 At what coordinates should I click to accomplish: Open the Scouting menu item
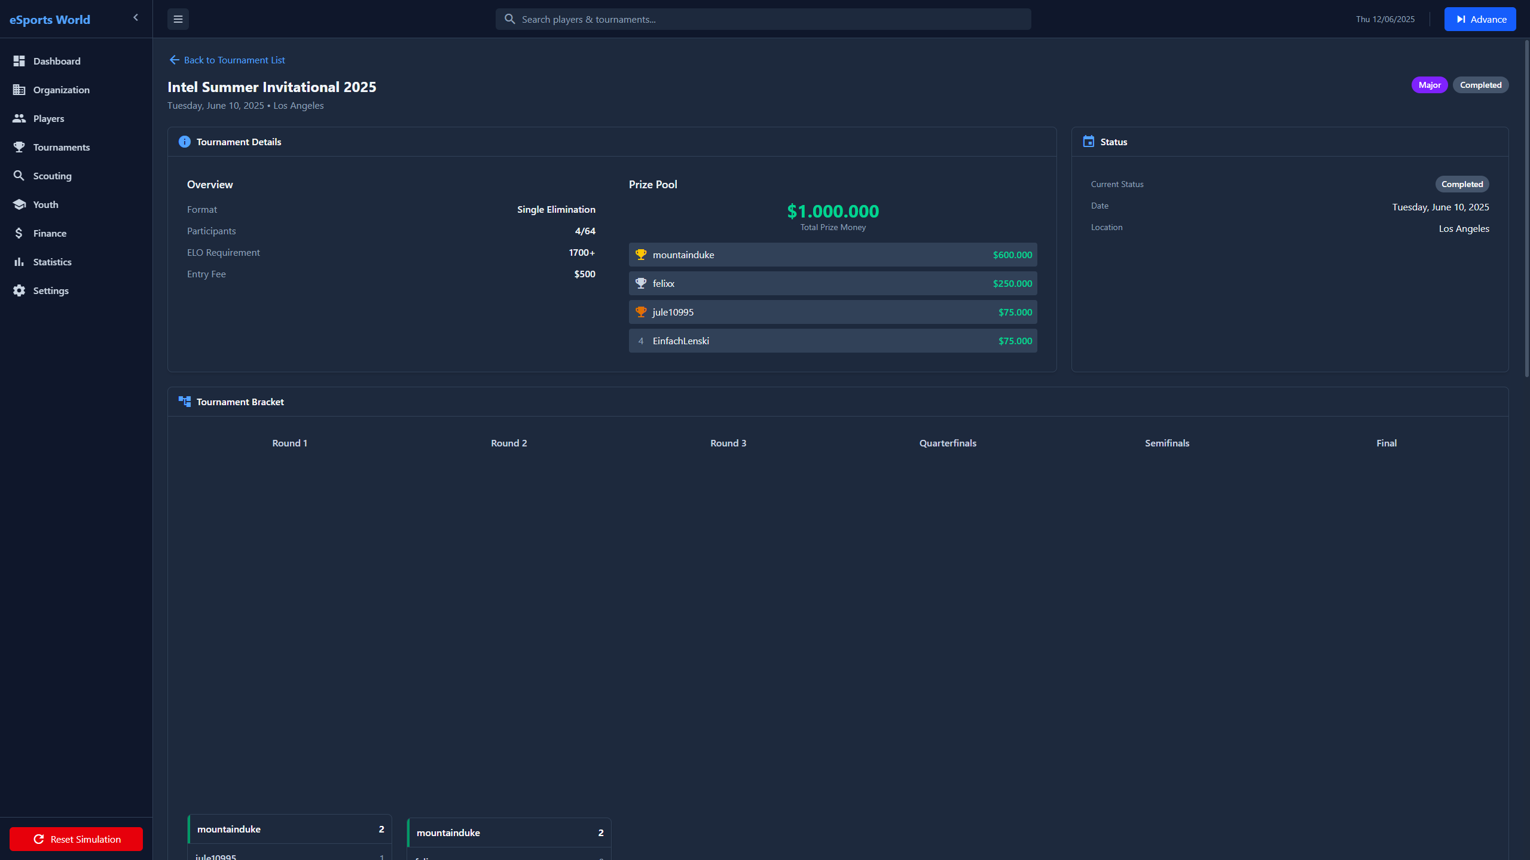(76, 176)
